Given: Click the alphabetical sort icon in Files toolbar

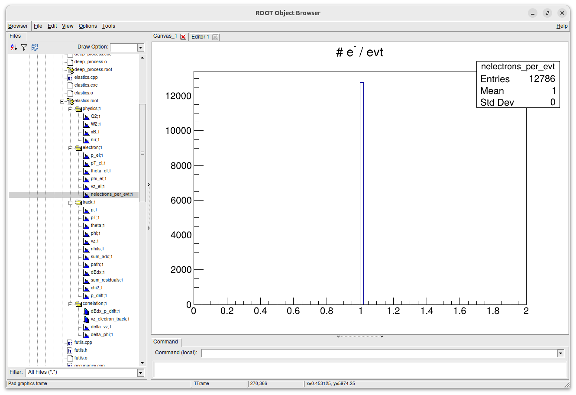Looking at the screenshot, I should [x=14, y=47].
